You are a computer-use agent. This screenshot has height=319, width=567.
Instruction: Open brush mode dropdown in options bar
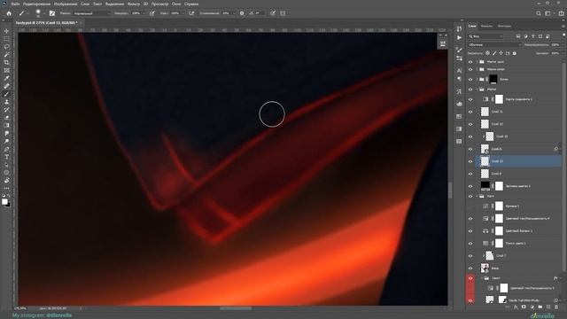click(x=91, y=13)
